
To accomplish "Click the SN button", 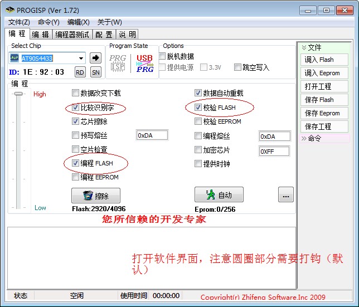I will (96, 72).
